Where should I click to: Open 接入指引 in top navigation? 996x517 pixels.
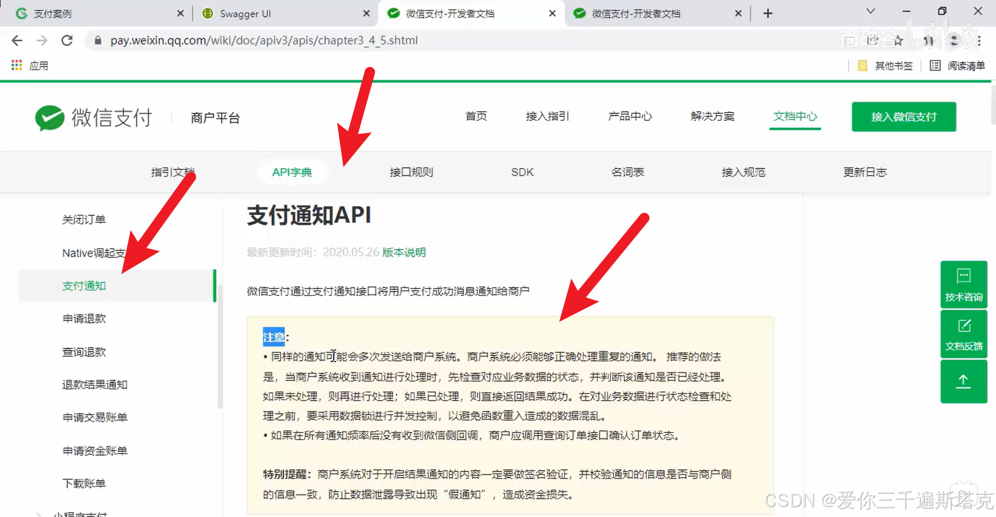pos(547,116)
